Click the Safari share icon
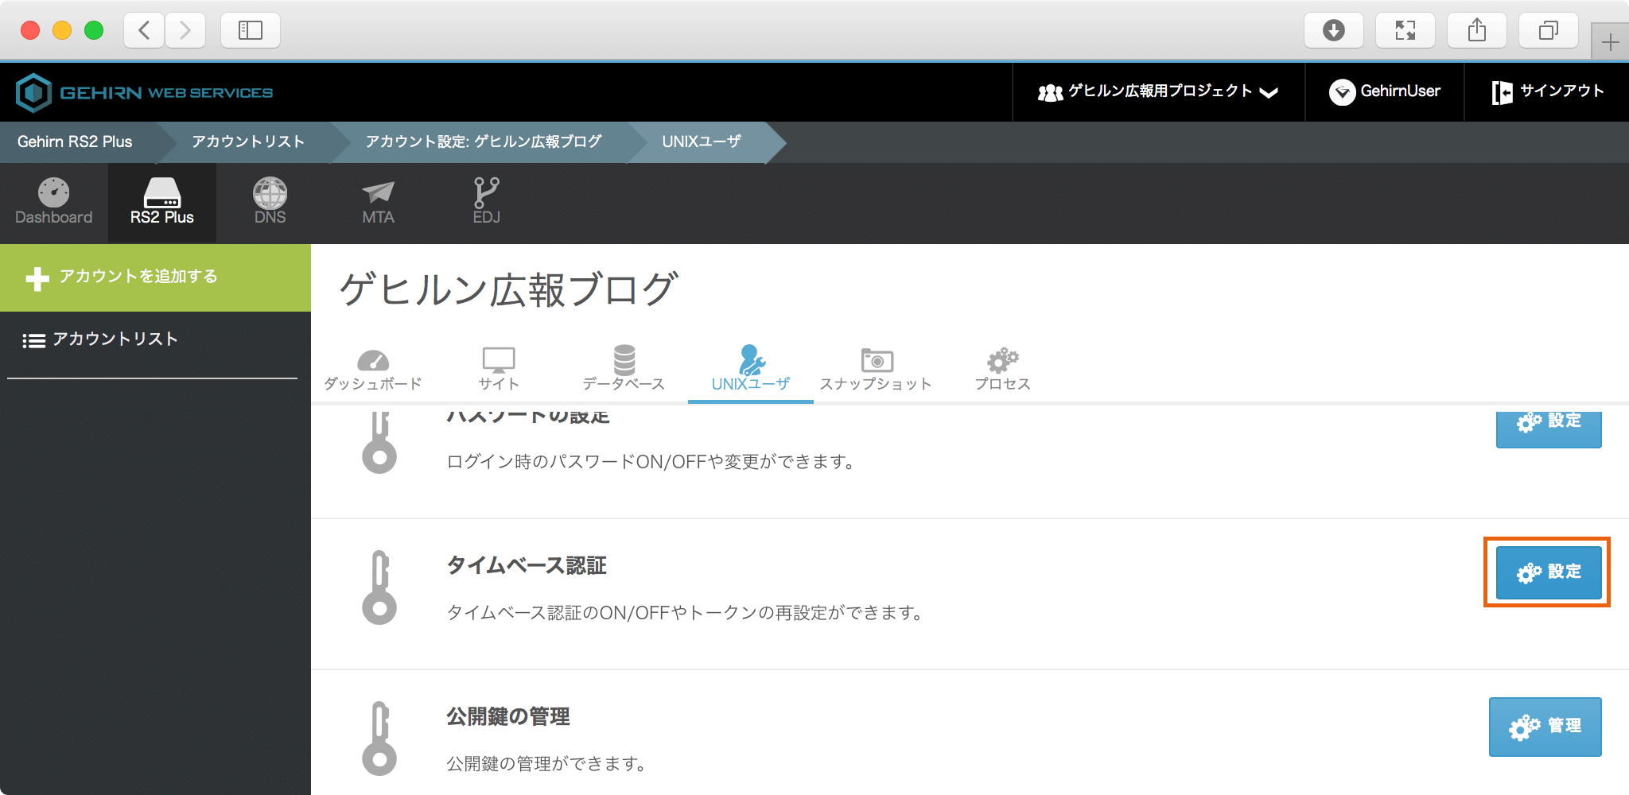This screenshot has height=795, width=1629. click(1476, 30)
